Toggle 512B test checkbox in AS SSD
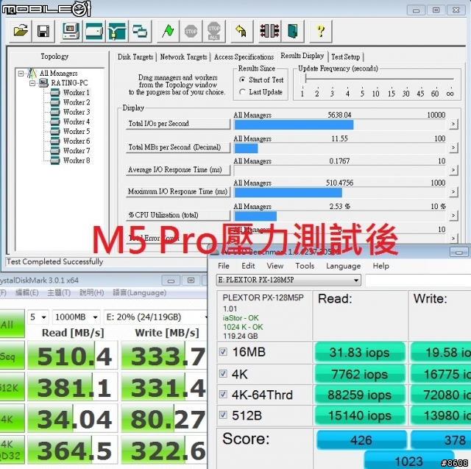 coord(223,415)
